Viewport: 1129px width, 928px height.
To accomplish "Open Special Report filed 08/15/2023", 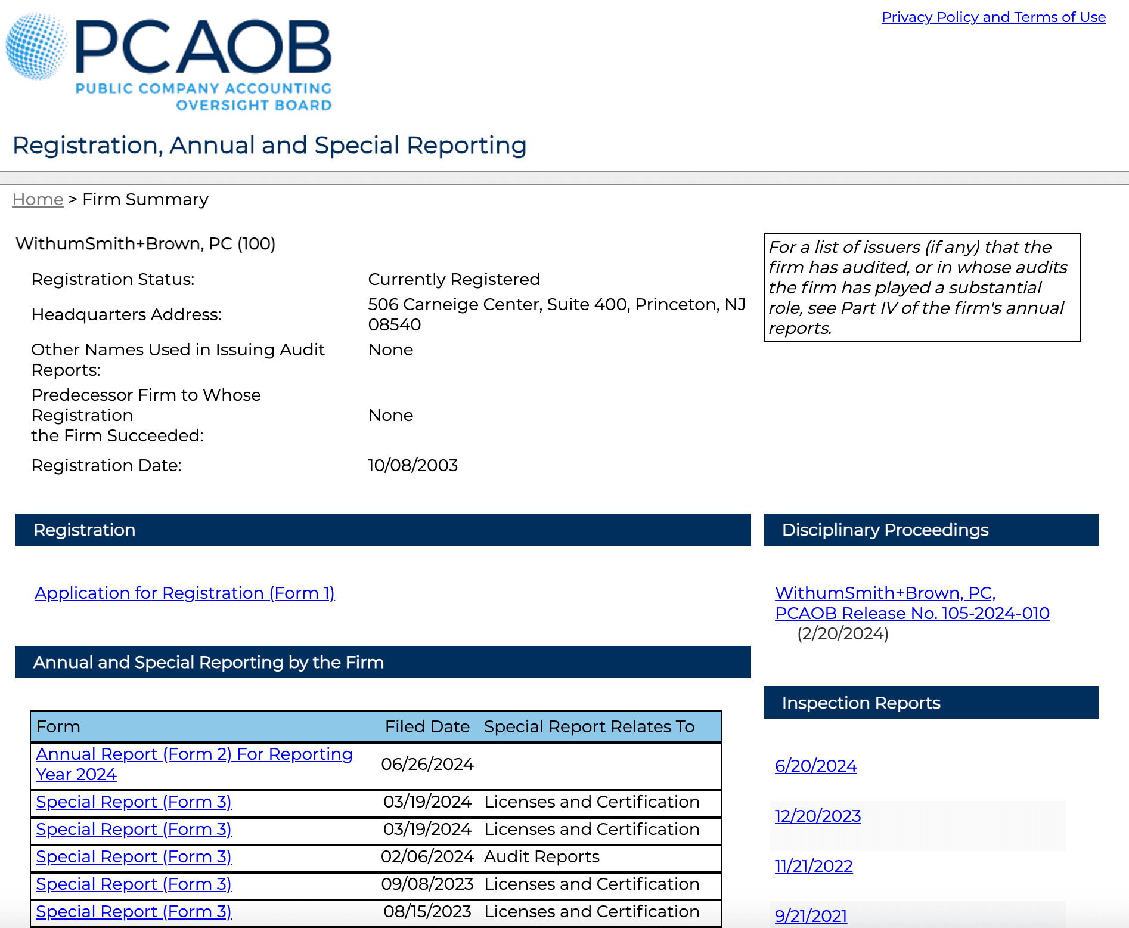I will click(x=134, y=911).
